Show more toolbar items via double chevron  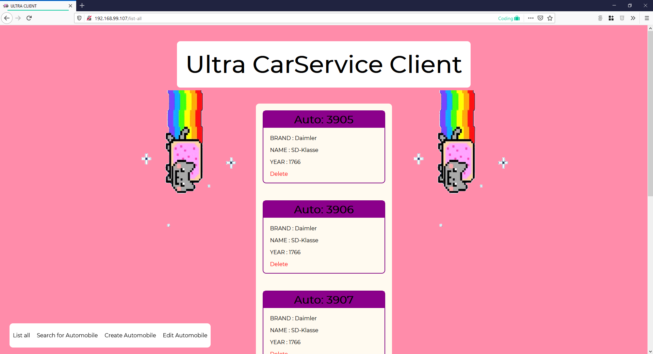633,18
